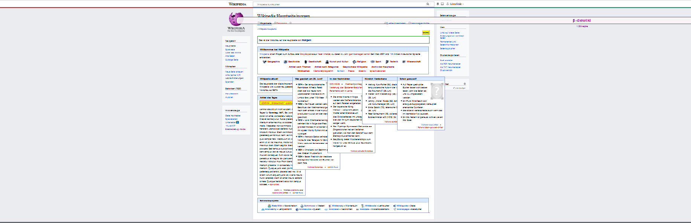Click the Mitmachen link in the welcome box
Image resolution: width=691 pixels, height=223 pixels.
coord(304,71)
